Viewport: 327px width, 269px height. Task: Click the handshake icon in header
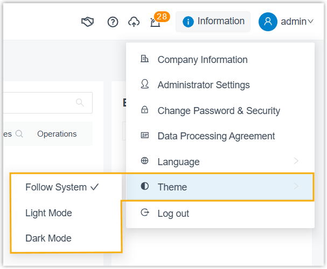point(87,22)
